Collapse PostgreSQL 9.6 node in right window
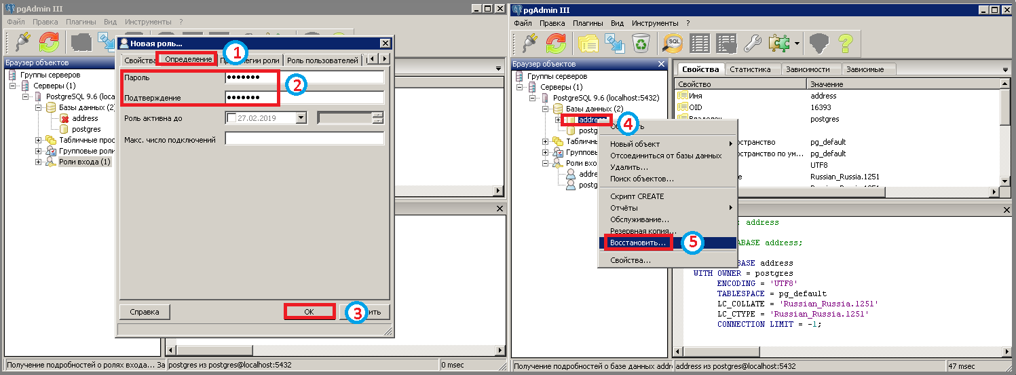 (532, 98)
